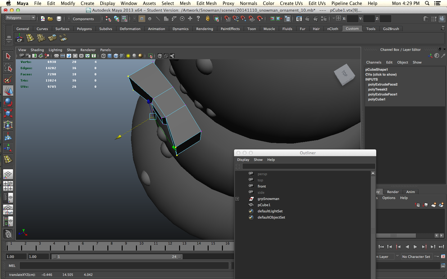Open the Create UVs menu
This screenshot has height=279, width=447.
(x=291, y=3)
